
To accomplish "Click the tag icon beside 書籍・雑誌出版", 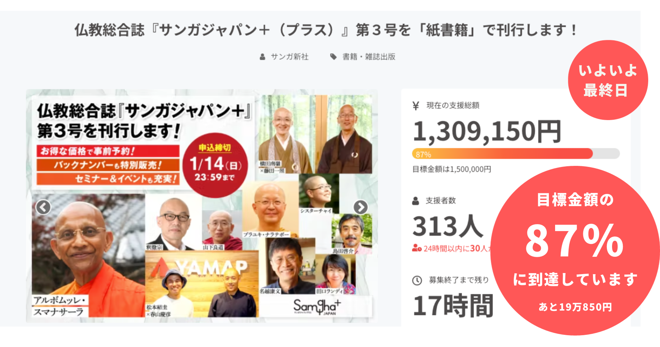I will click(333, 57).
